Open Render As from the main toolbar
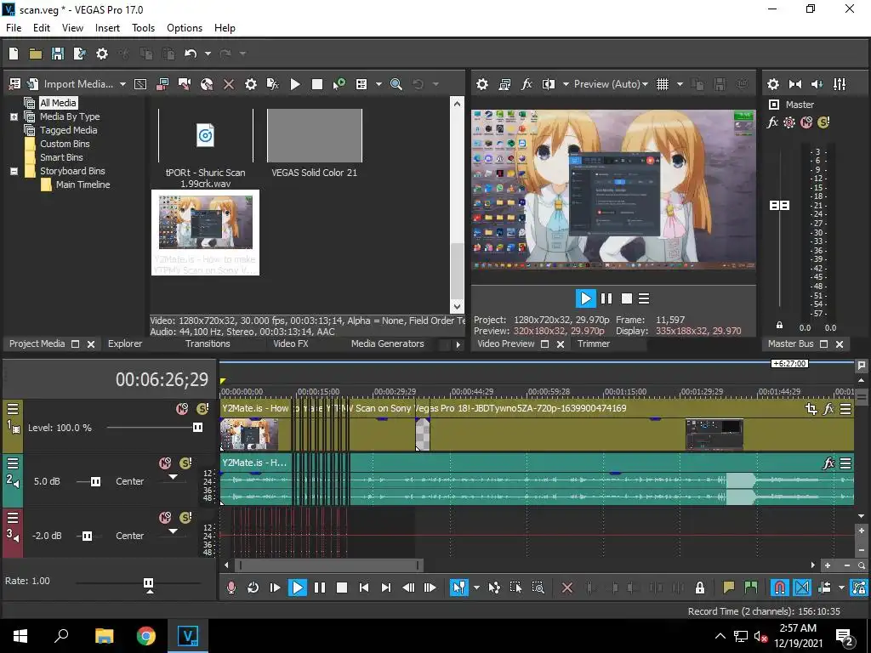This screenshot has height=653, width=871. [x=79, y=54]
